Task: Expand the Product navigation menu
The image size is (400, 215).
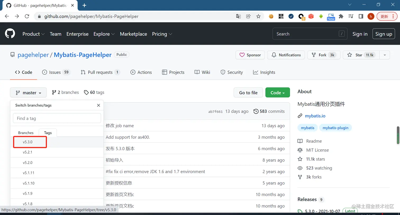Action: tap(34, 34)
